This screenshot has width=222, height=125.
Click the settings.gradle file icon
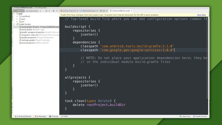point(20,40)
